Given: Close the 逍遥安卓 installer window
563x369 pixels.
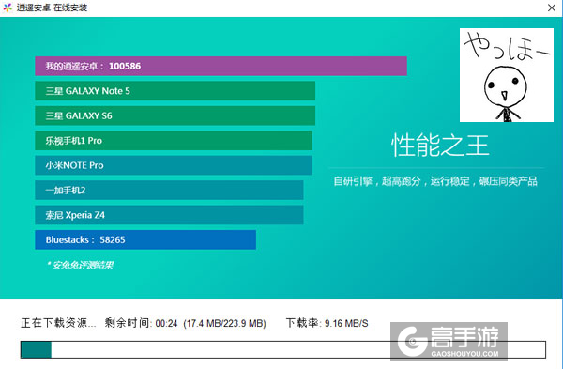Looking at the screenshot, I should click(x=552, y=8).
